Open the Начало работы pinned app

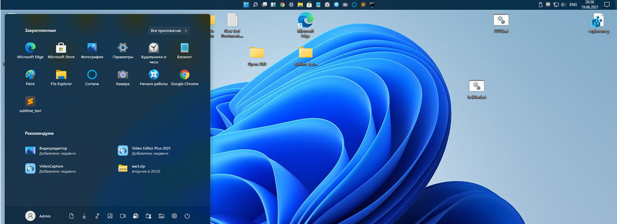[154, 77]
